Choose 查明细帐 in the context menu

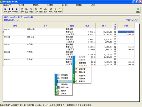[x=65, y=75]
